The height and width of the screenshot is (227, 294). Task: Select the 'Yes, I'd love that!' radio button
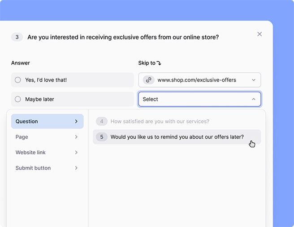(18, 80)
